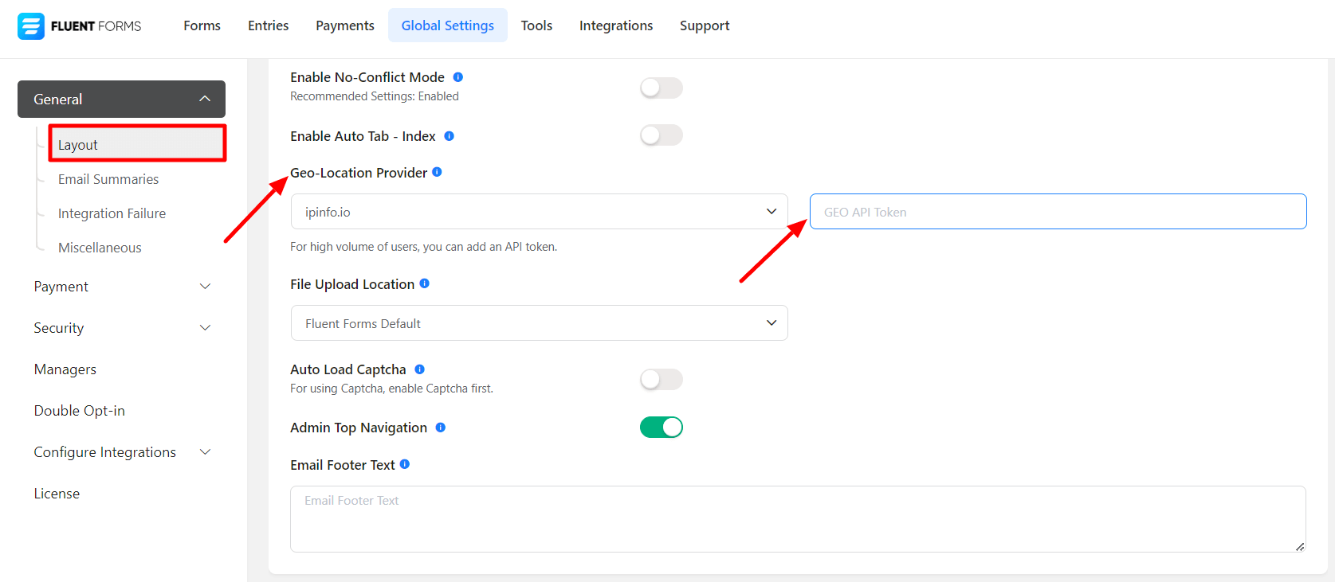This screenshot has width=1335, height=582.
Task: Click info icon beside Enable No-Conflict Mode
Action: click(x=458, y=77)
